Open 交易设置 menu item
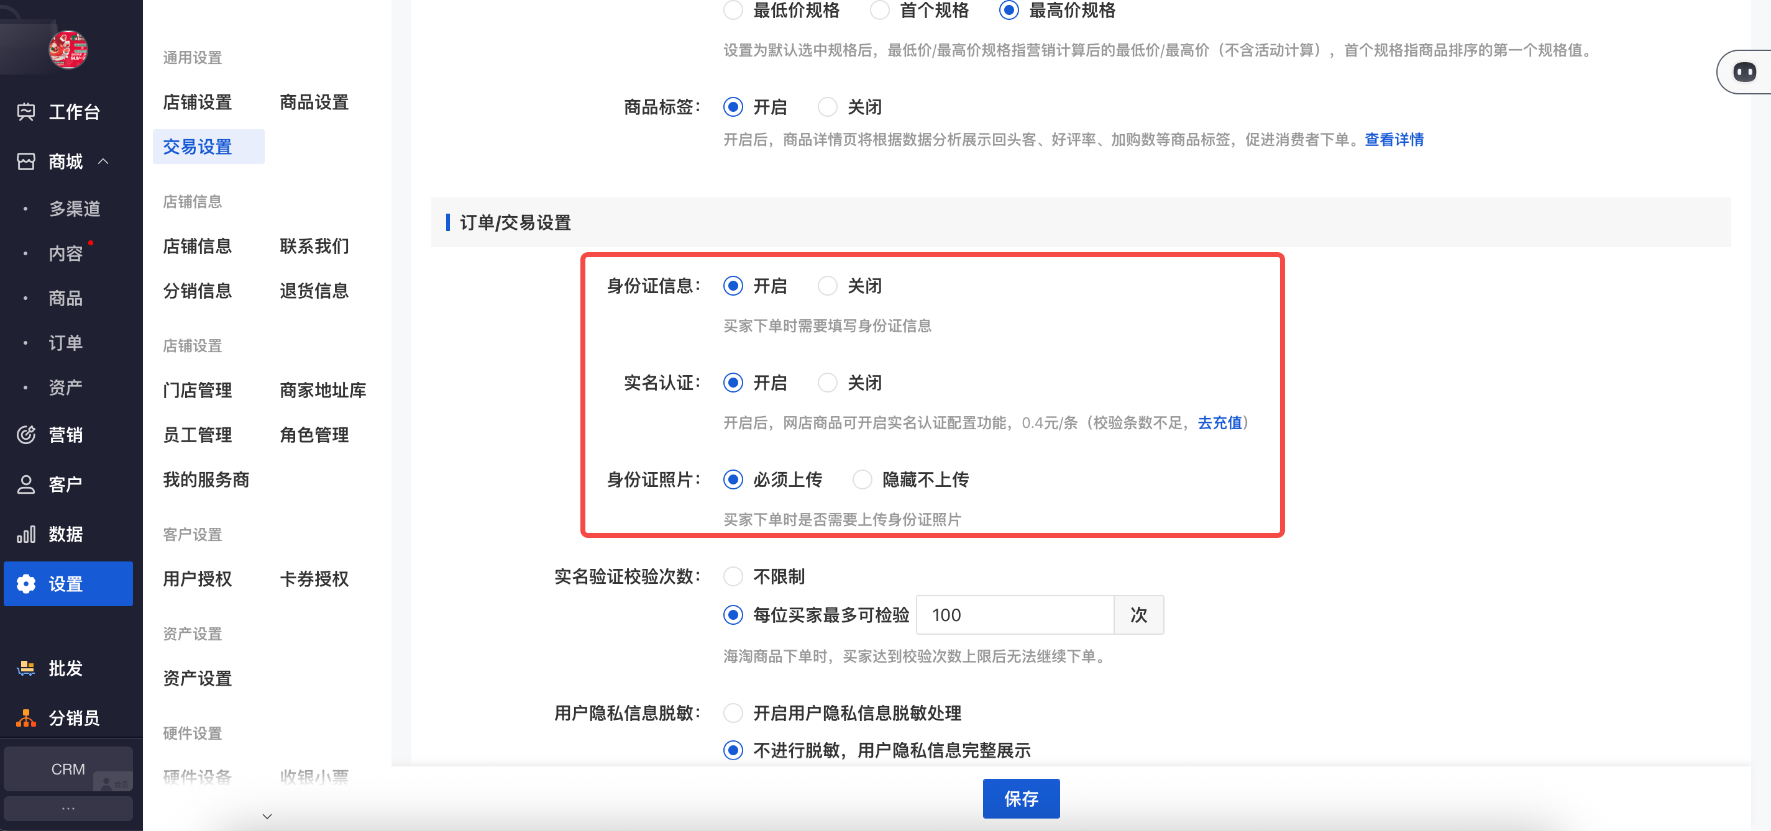This screenshot has width=1771, height=831. pyautogui.click(x=198, y=147)
